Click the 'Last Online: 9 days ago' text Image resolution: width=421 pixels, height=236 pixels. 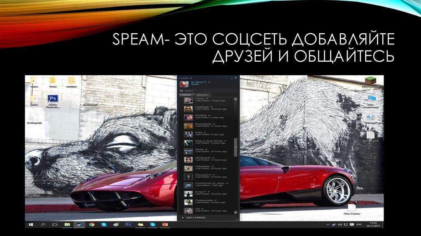click(210, 134)
